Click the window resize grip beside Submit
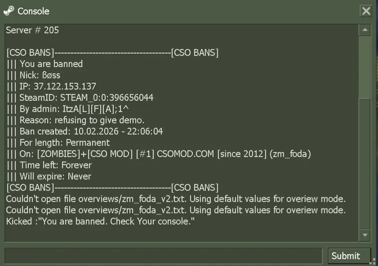This screenshot has height=266, width=378. click(x=374, y=261)
